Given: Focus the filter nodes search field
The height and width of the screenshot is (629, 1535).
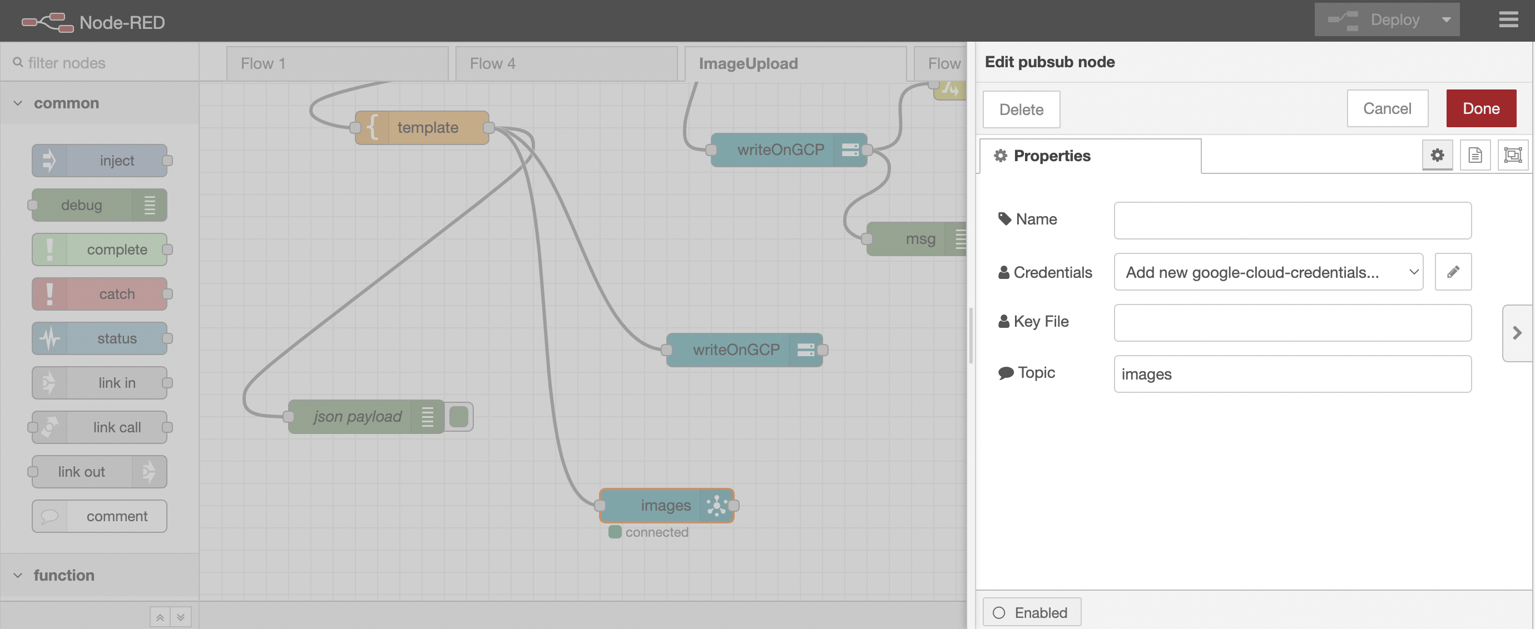Looking at the screenshot, I should pos(100,62).
